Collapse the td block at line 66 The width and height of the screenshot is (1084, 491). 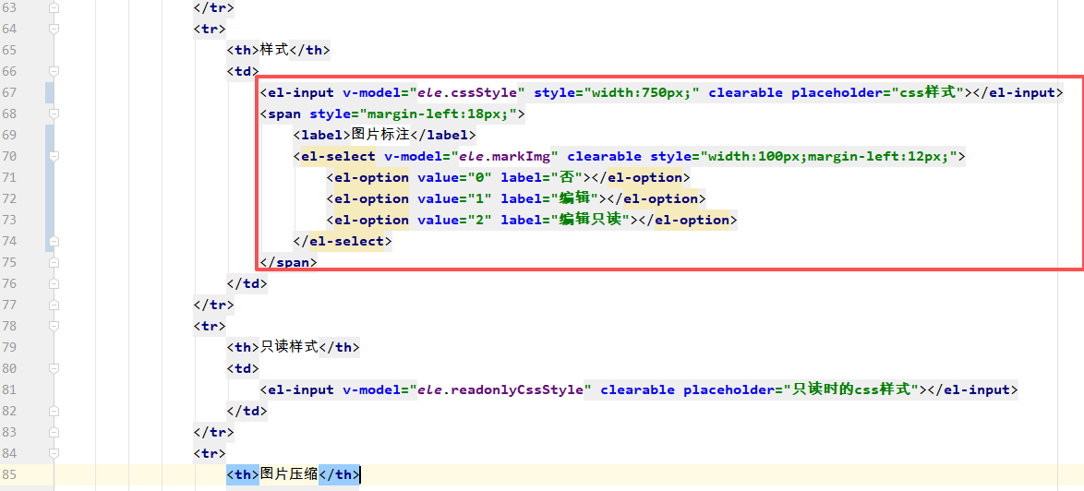click(x=53, y=71)
